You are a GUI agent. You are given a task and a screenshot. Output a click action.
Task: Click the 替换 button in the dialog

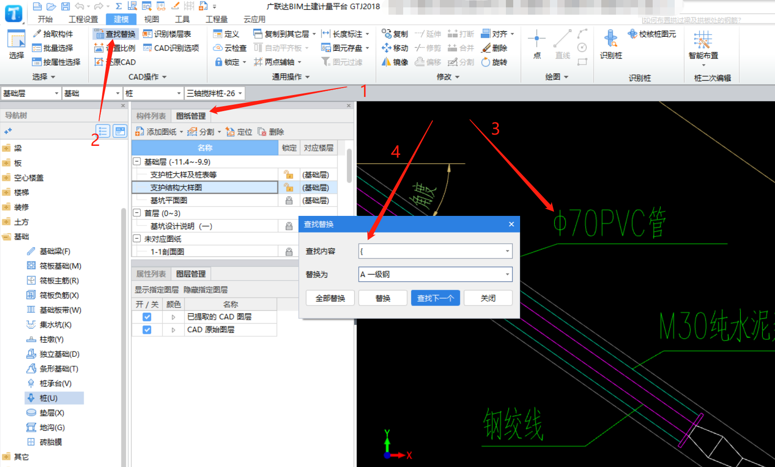(383, 298)
